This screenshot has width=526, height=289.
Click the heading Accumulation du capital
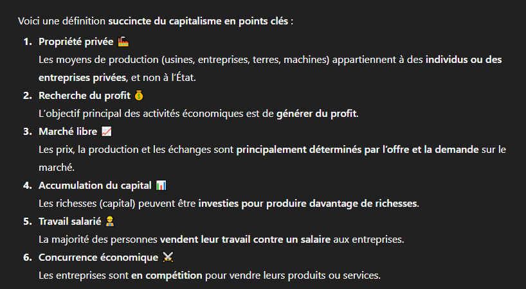(95, 186)
